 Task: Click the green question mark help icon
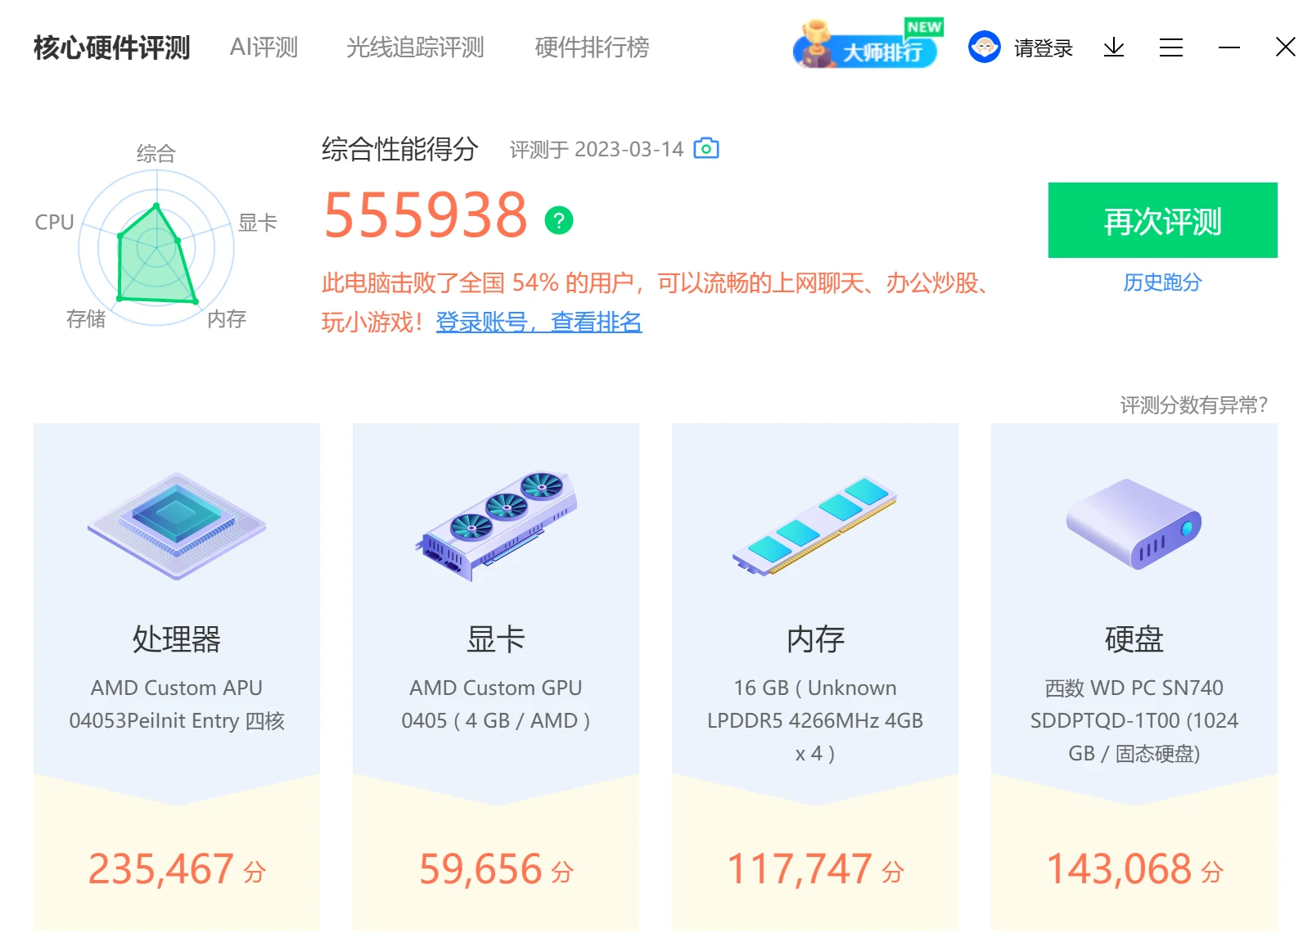559,220
